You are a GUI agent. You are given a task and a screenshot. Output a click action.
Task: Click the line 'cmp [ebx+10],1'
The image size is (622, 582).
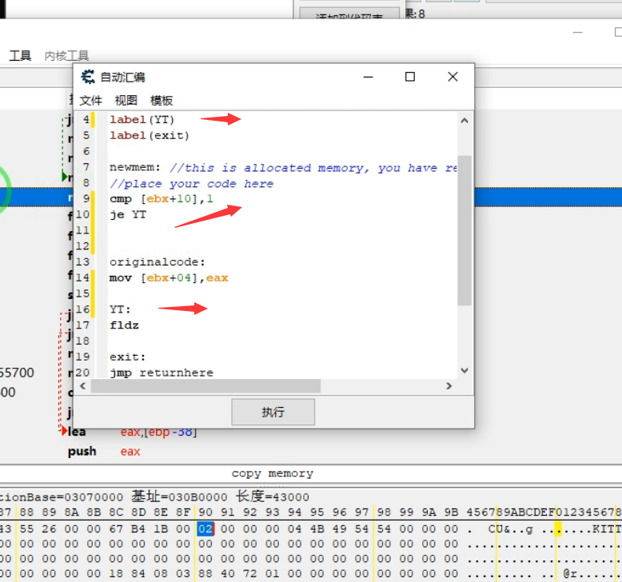tap(161, 198)
